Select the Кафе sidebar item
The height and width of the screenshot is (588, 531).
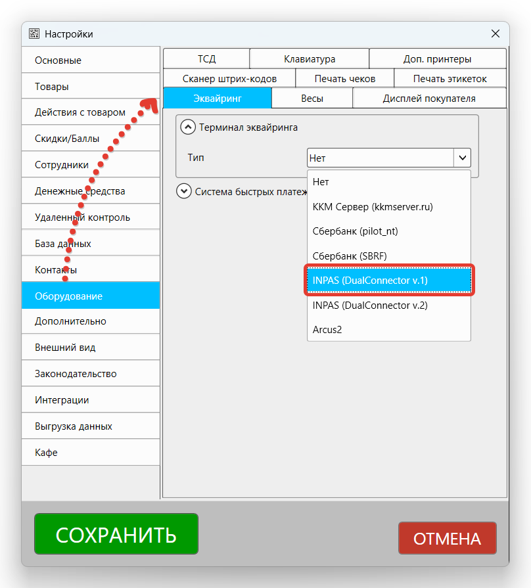[90, 451]
